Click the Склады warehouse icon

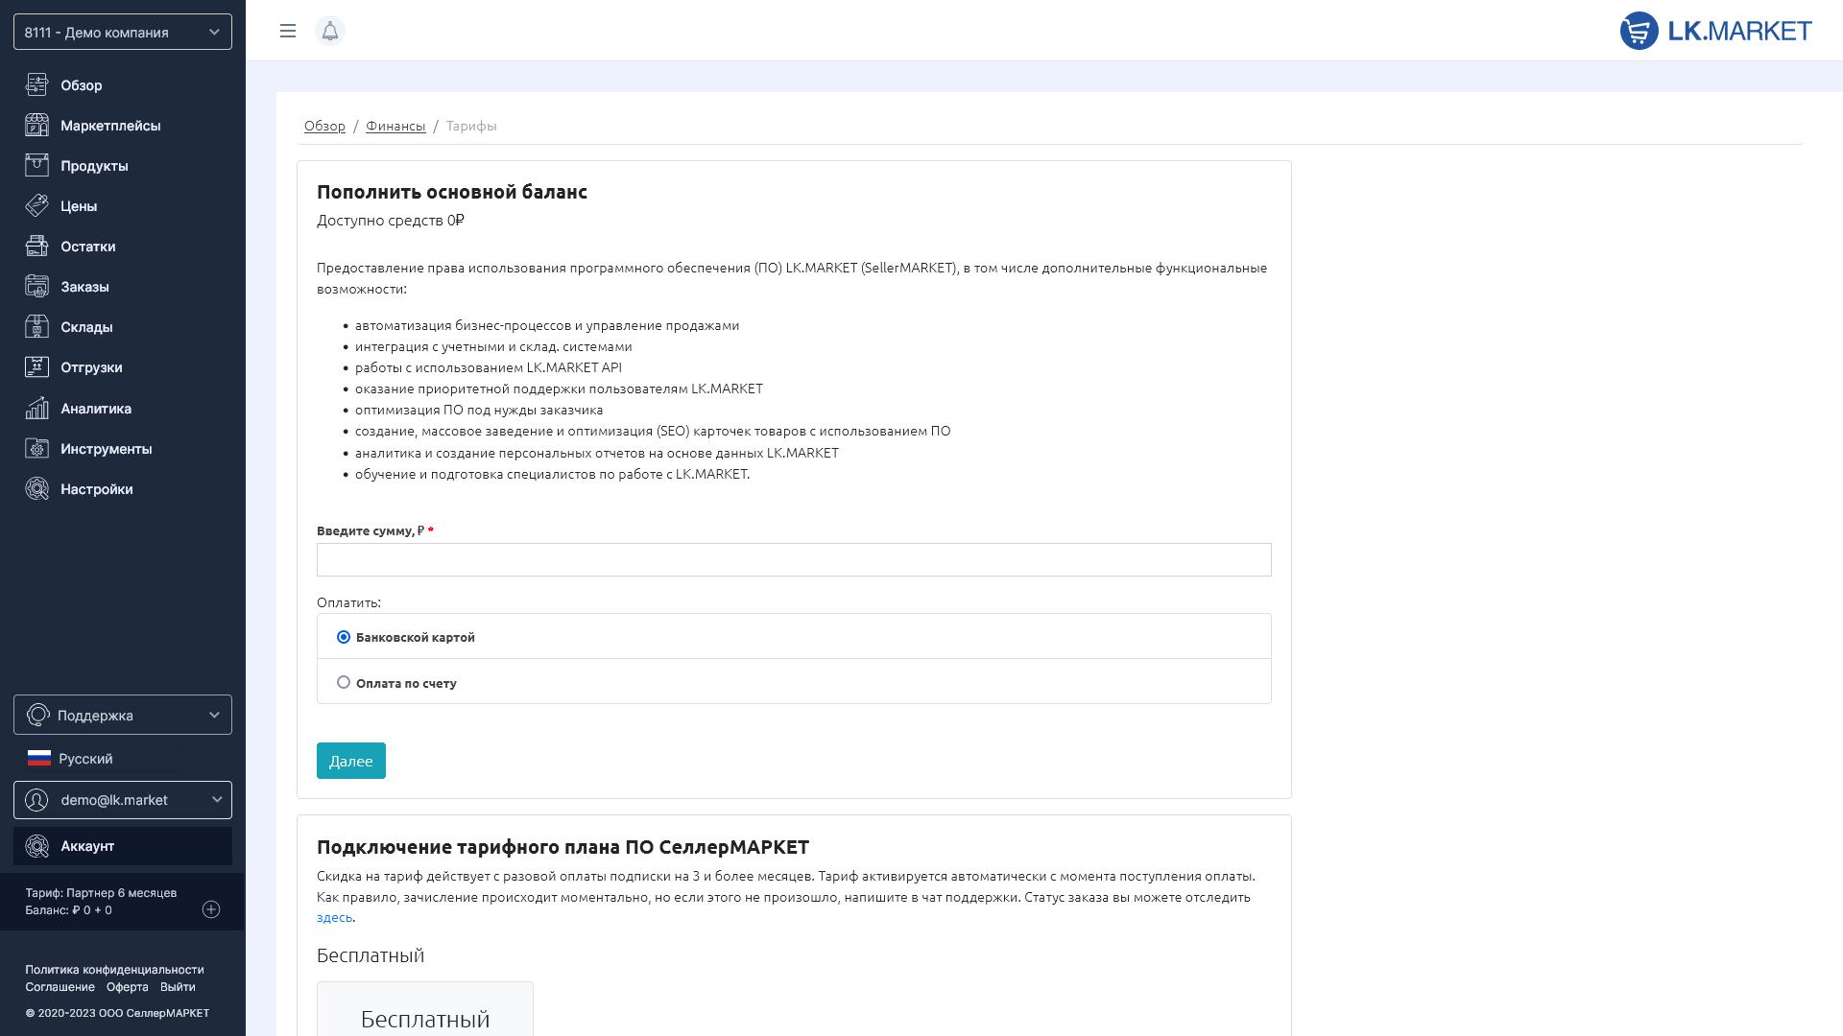tap(36, 327)
